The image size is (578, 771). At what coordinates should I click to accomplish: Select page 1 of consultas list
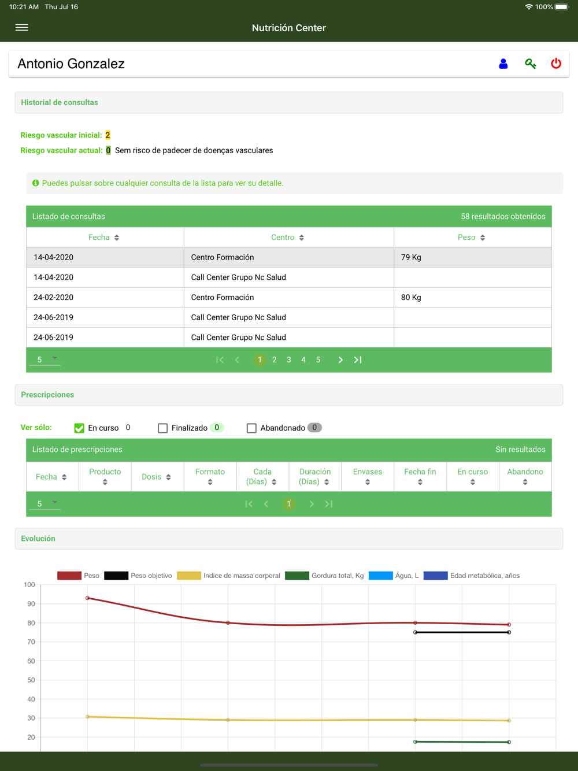tap(260, 359)
